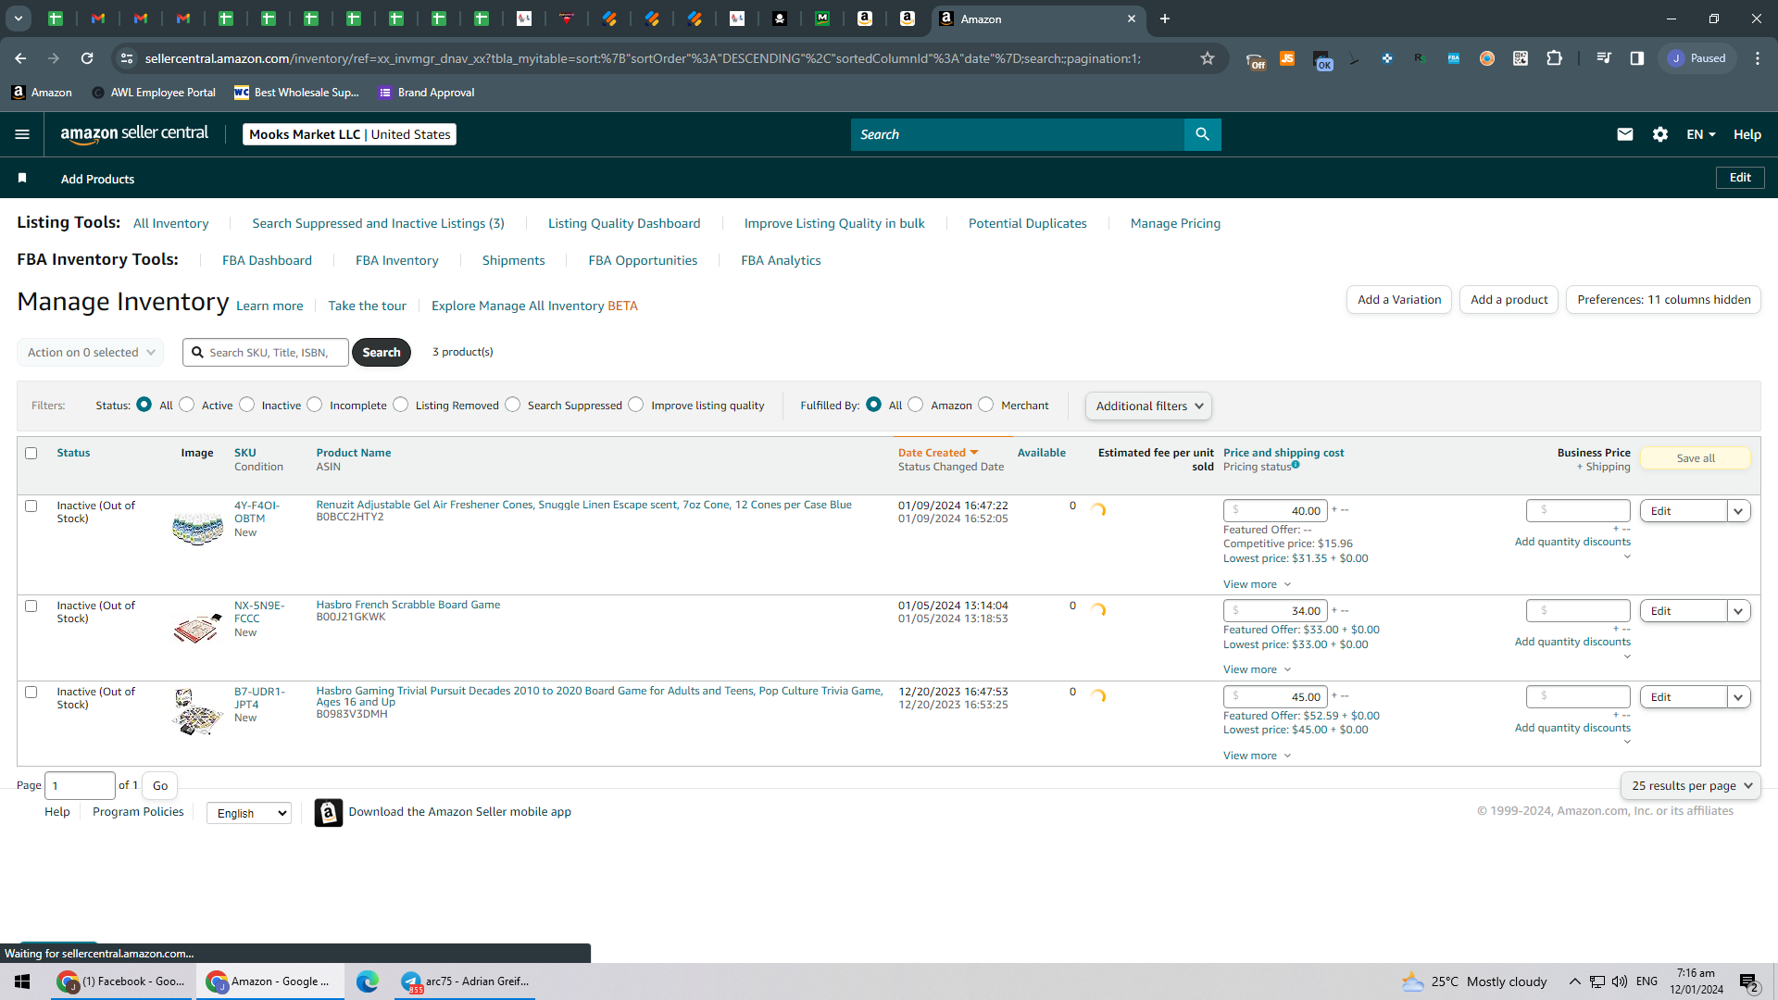Screen dimensions: 1778x1000
Task: Open the media control icon in toolbar
Action: 1604,58
